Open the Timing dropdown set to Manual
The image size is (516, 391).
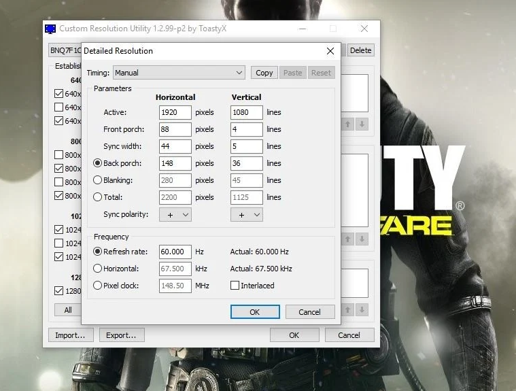[x=179, y=73]
